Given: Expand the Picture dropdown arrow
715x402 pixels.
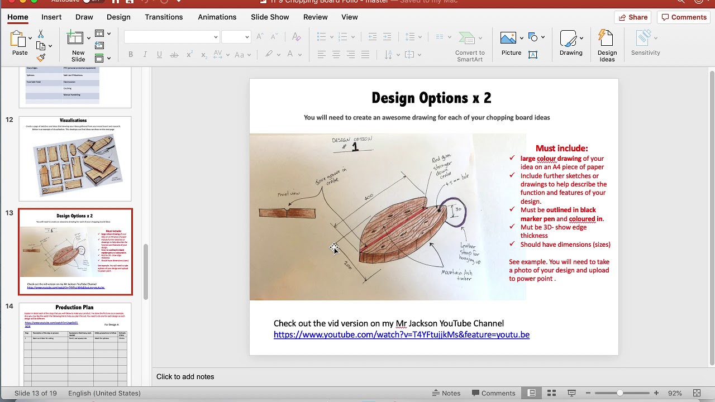Looking at the screenshot, I should [521, 39].
